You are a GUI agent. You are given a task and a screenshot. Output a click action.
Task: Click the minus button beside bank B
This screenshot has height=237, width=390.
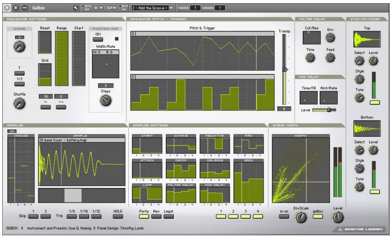(25, 8)
